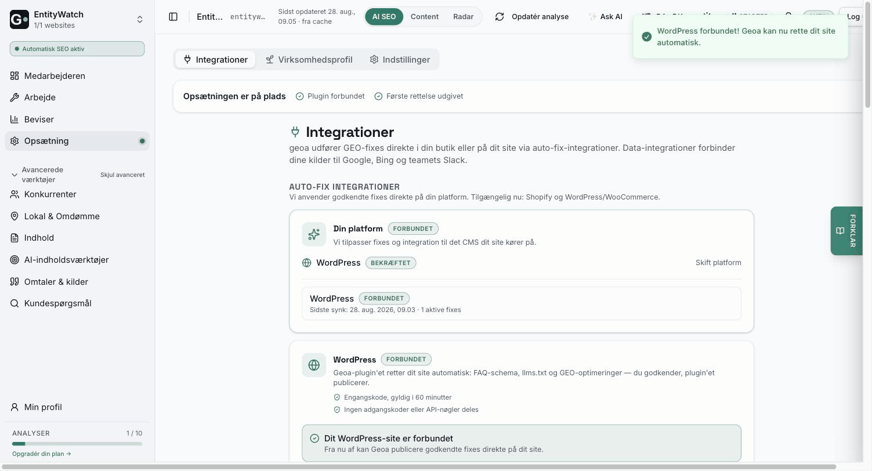The width and height of the screenshot is (872, 471).
Task: Click the BEKRÆFTET badge
Action: point(390,263)
